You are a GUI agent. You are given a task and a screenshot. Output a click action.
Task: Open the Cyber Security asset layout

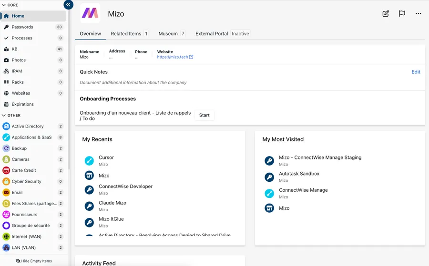(x=33, y=181)
